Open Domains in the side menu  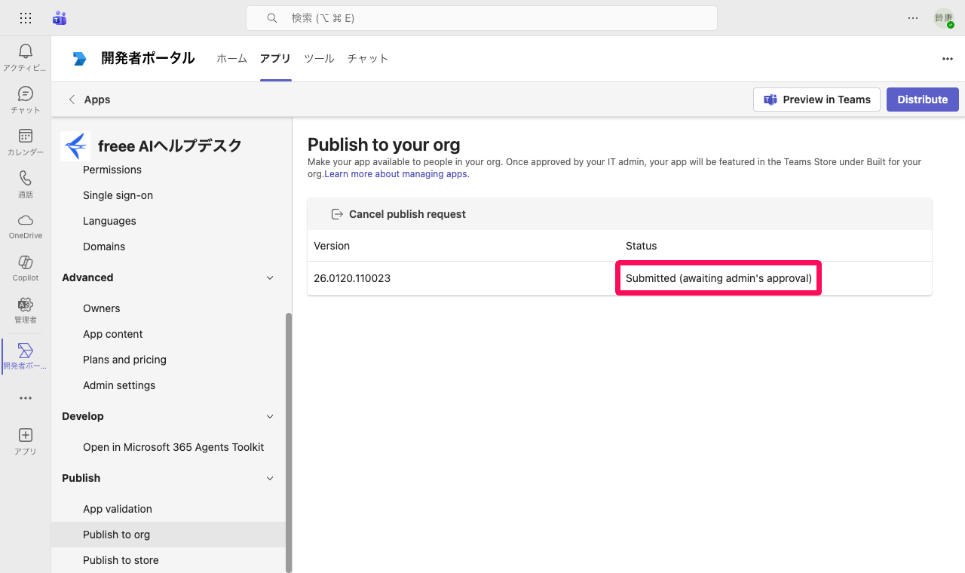pos(104,247)
